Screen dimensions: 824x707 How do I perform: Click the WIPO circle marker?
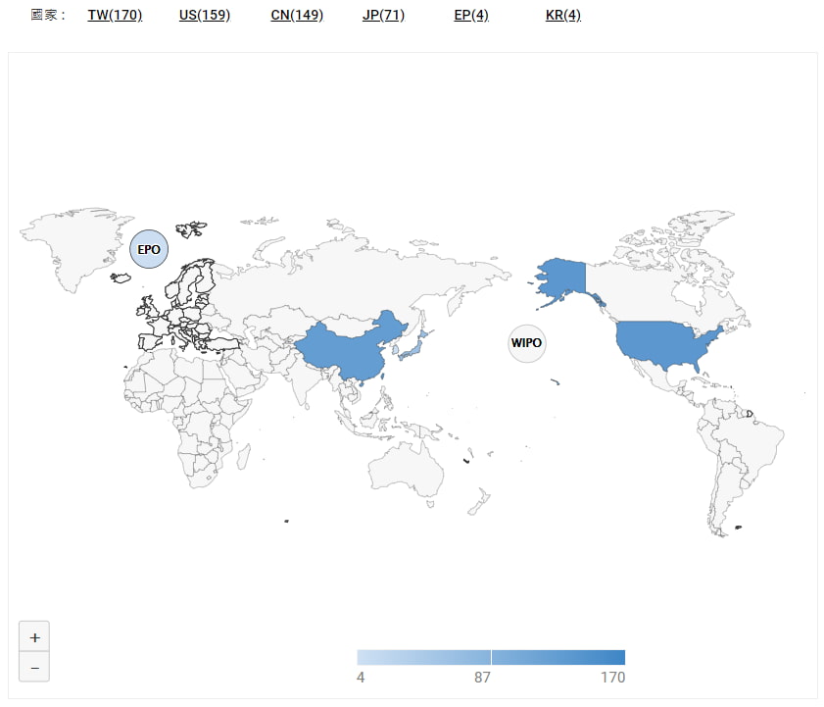[x=526, y=343]
